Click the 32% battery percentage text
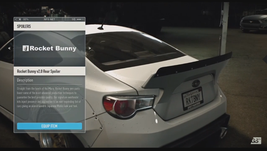 (26, 19)
